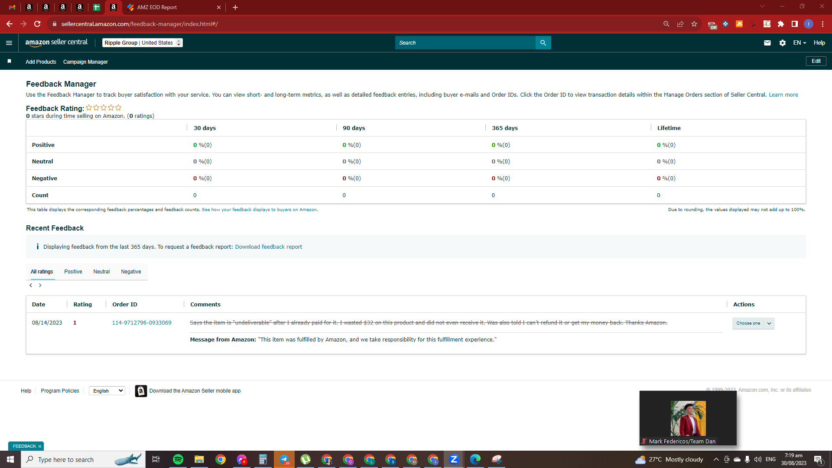Open the Choose one actions dropdown

click(753, 323)
